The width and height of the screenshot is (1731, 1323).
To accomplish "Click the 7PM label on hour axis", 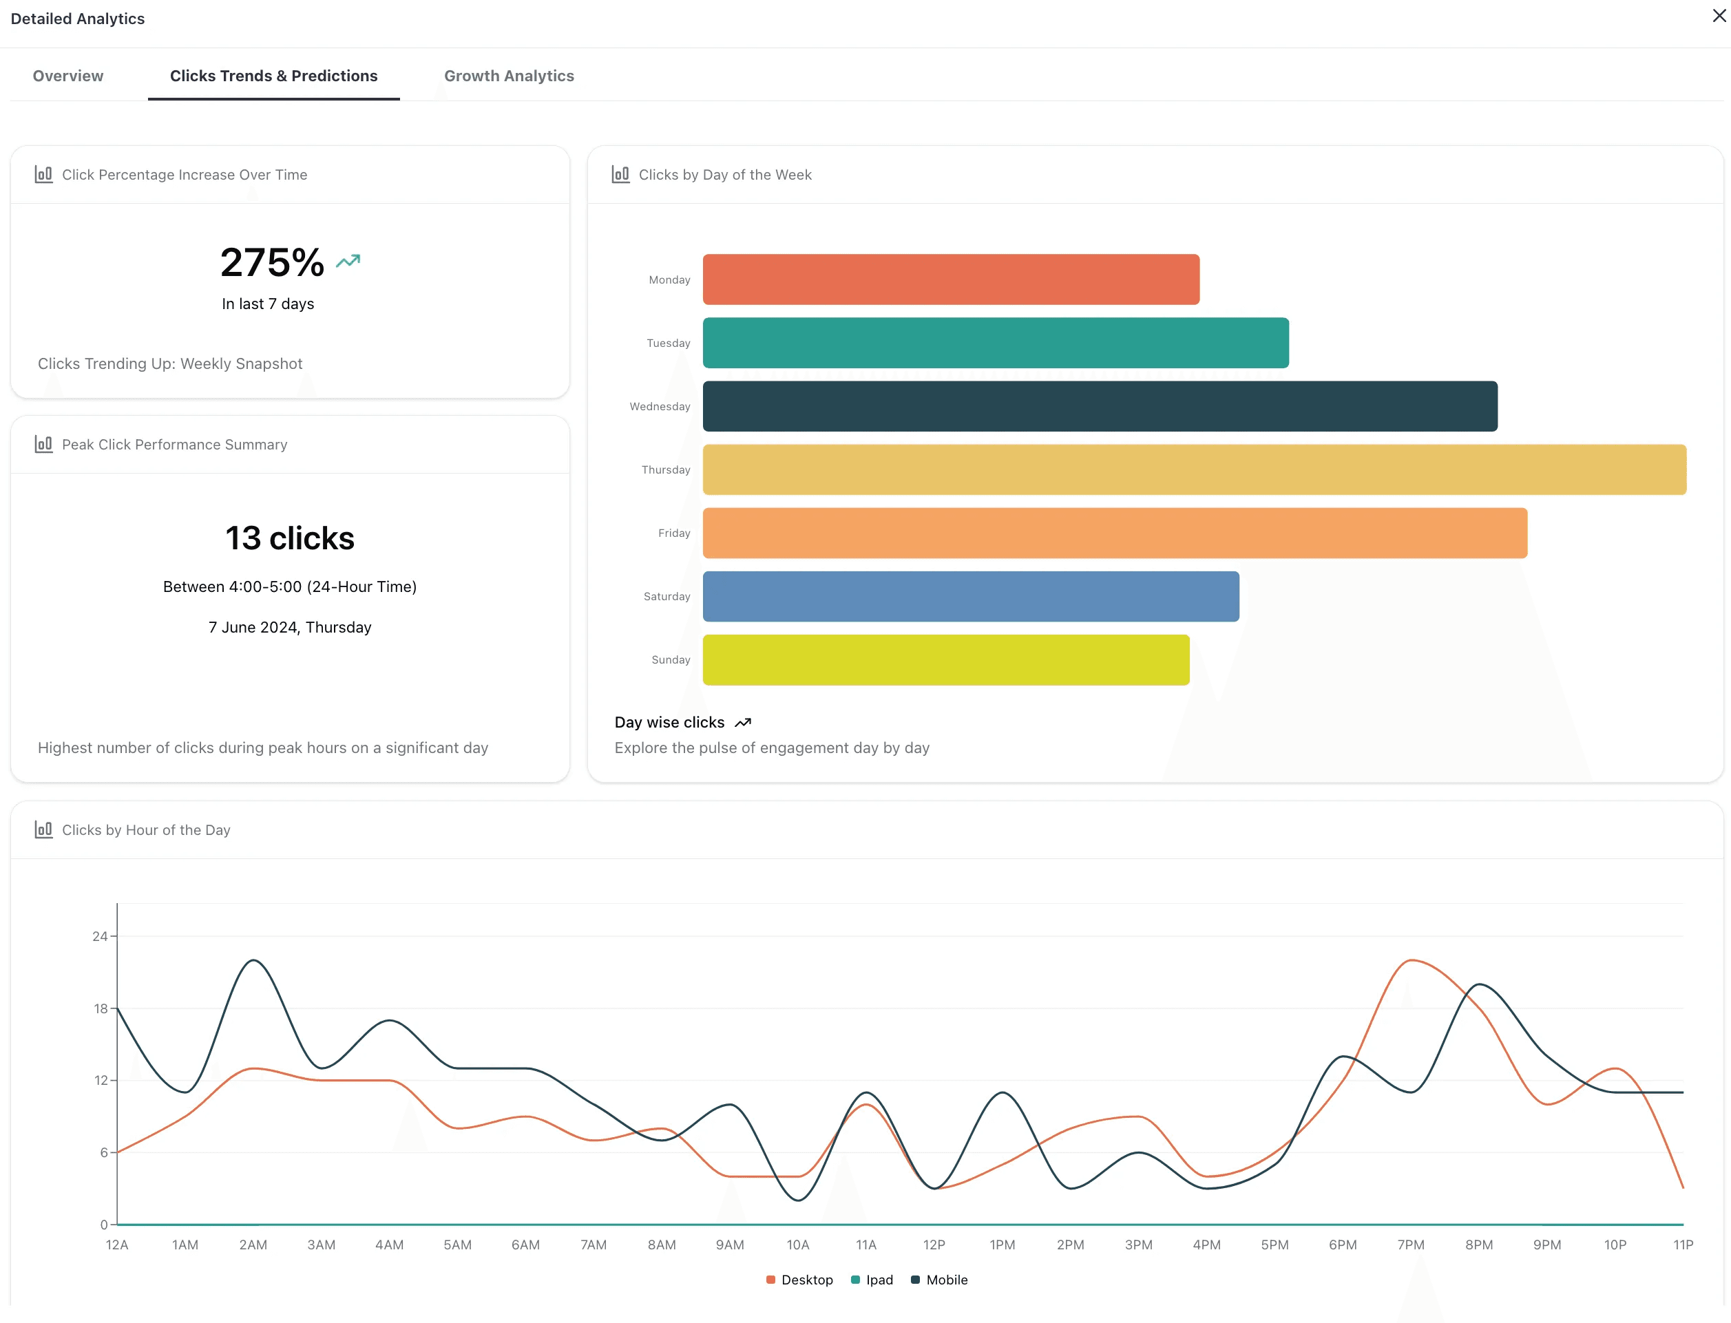I will [1410, 1245].
